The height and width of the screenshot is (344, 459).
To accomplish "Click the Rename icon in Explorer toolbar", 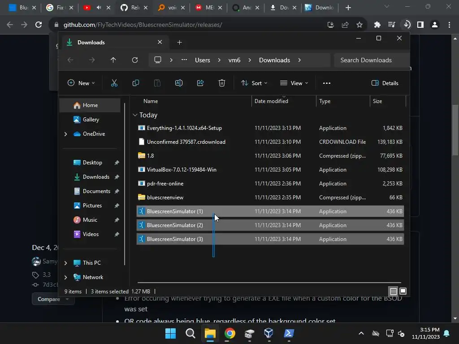I will (178, 83).
